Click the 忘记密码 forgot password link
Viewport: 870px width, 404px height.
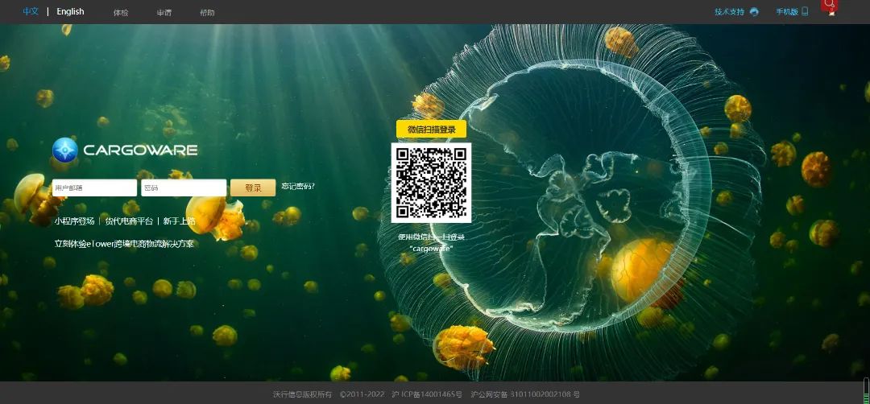pos(297,187)
